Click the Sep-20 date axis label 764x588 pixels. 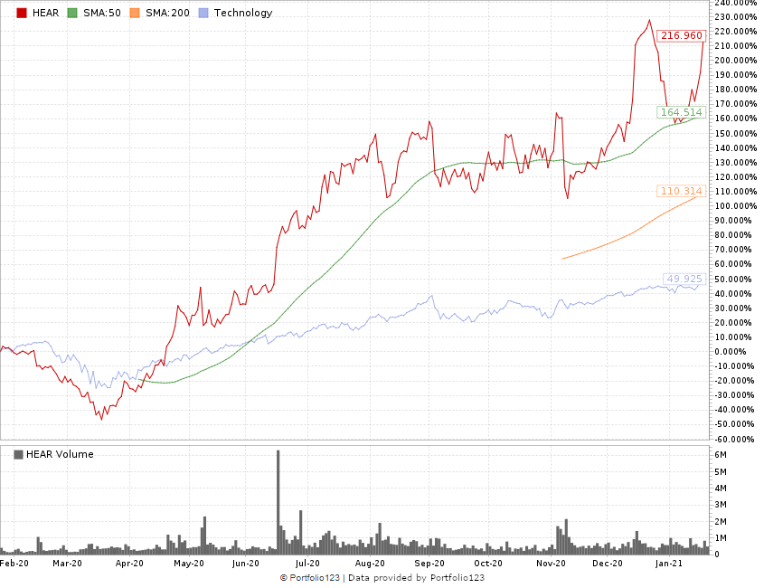click(x=429, y=564)
